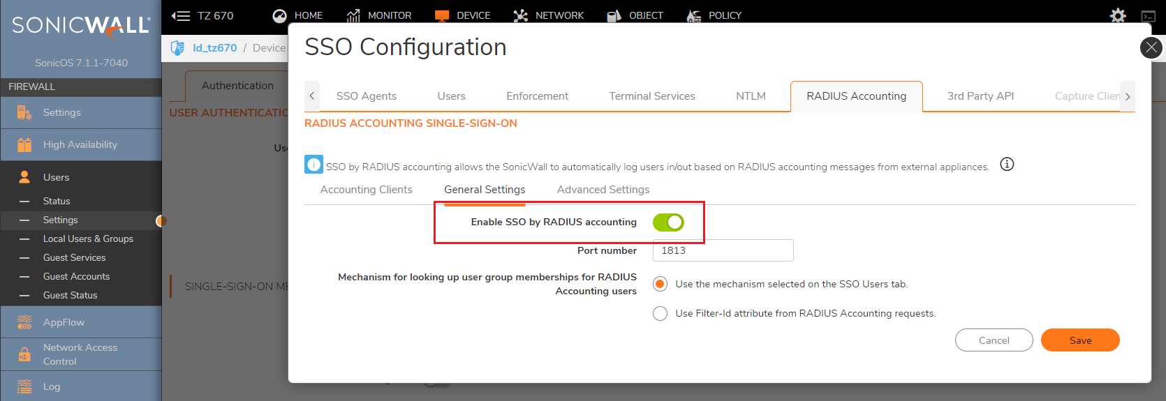Click the hamburger menu collapse icon
1166x401 pixels.
point(181,15)
